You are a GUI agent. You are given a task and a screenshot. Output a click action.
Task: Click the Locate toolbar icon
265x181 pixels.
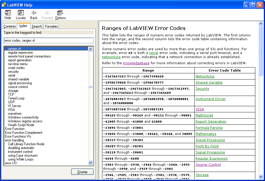[x=21, y=15]
